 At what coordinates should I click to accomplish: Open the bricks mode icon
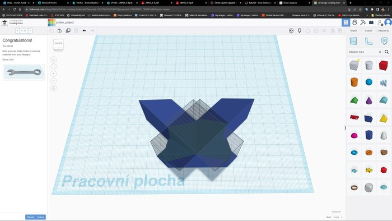[x=371, y=22]
